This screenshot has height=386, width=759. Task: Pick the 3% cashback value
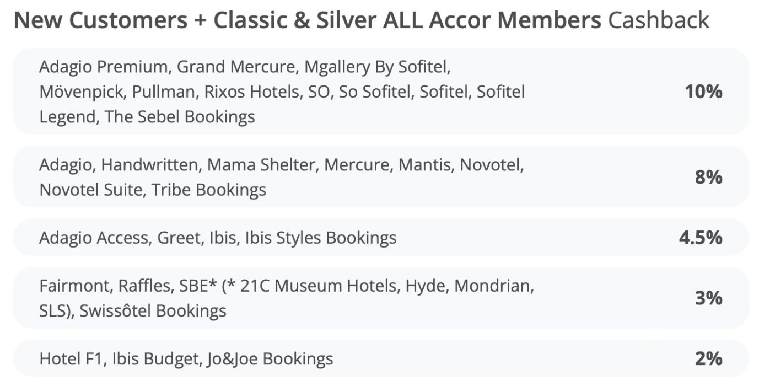click(708, 298)
